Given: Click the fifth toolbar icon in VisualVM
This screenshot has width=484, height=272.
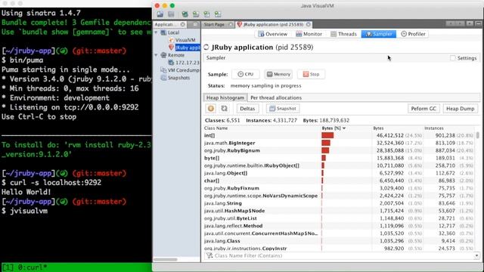Looking at the screenshot, I should [x=206, y=14].
